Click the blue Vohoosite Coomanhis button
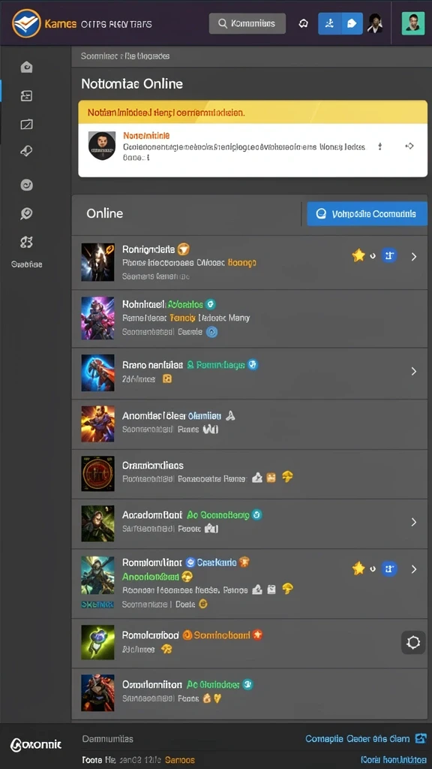This screenshot has width=432, height=769. (x=367, y=214)
